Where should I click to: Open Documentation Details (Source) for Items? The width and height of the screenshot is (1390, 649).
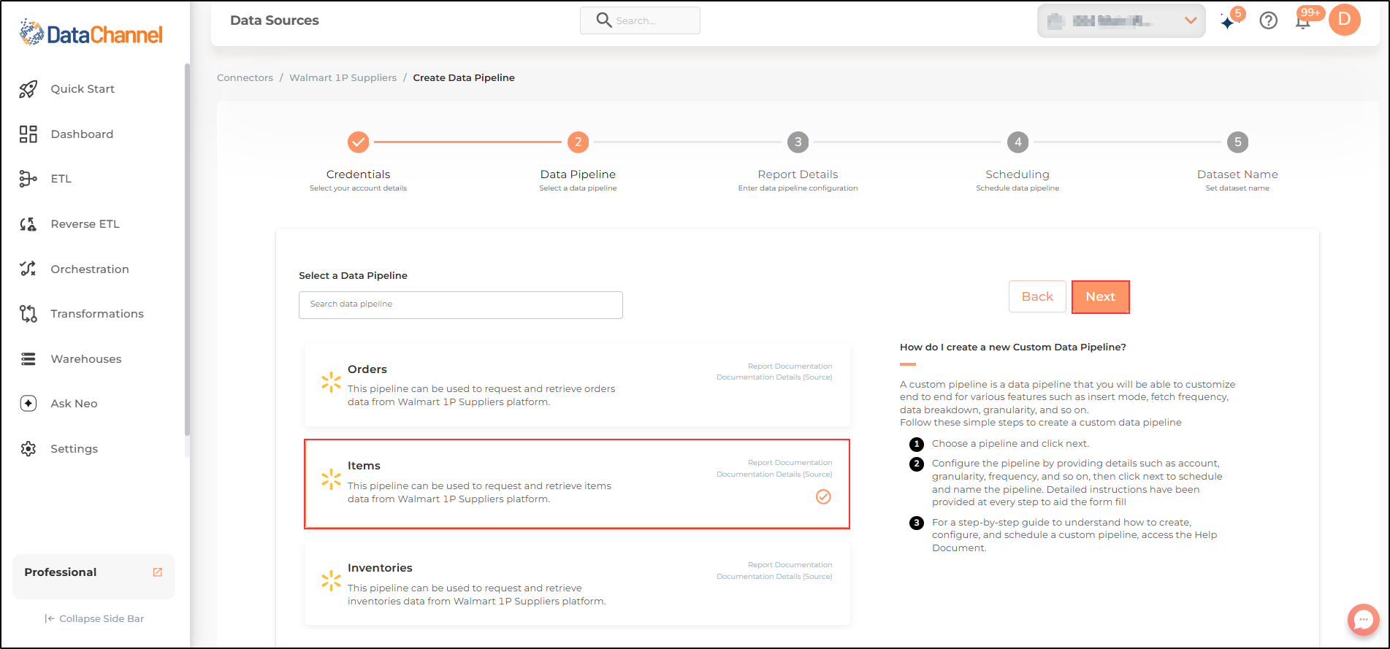click(774, 475)
